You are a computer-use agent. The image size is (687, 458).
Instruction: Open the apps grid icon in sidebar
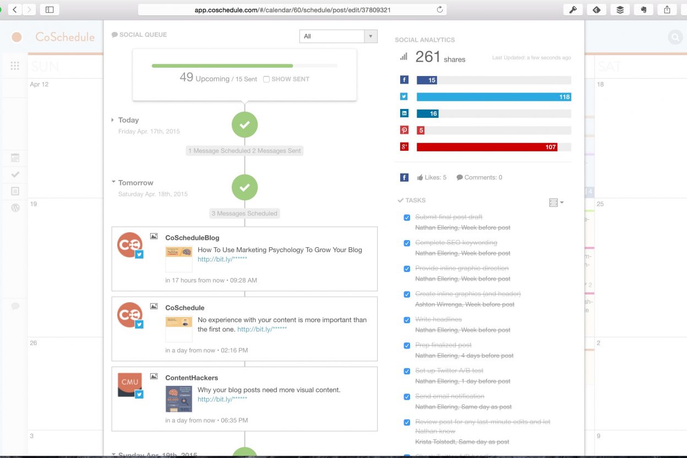point(15,66)
